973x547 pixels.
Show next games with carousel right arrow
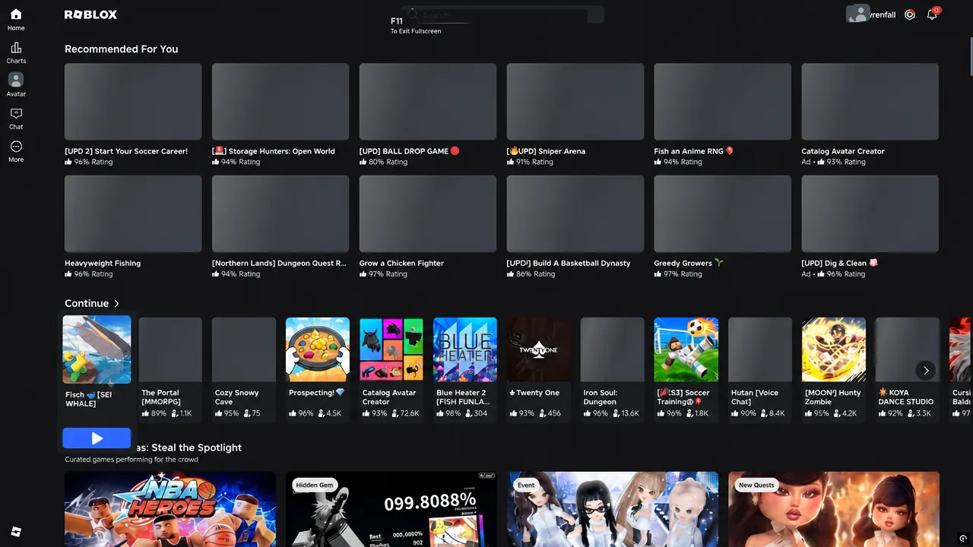tap(926, 370)
